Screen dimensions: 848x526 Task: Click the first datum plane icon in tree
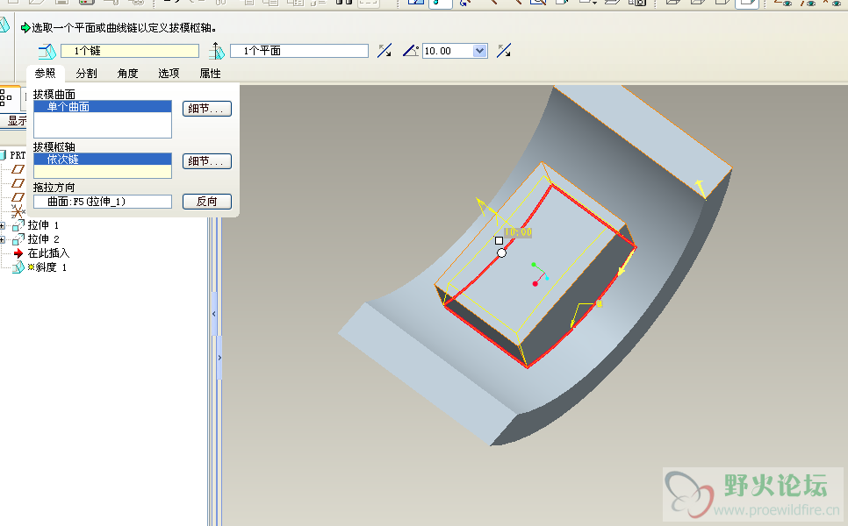click(x=18, y=169)
